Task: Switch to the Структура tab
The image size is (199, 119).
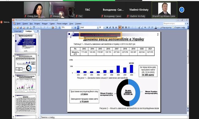Action: click(18, 31)
